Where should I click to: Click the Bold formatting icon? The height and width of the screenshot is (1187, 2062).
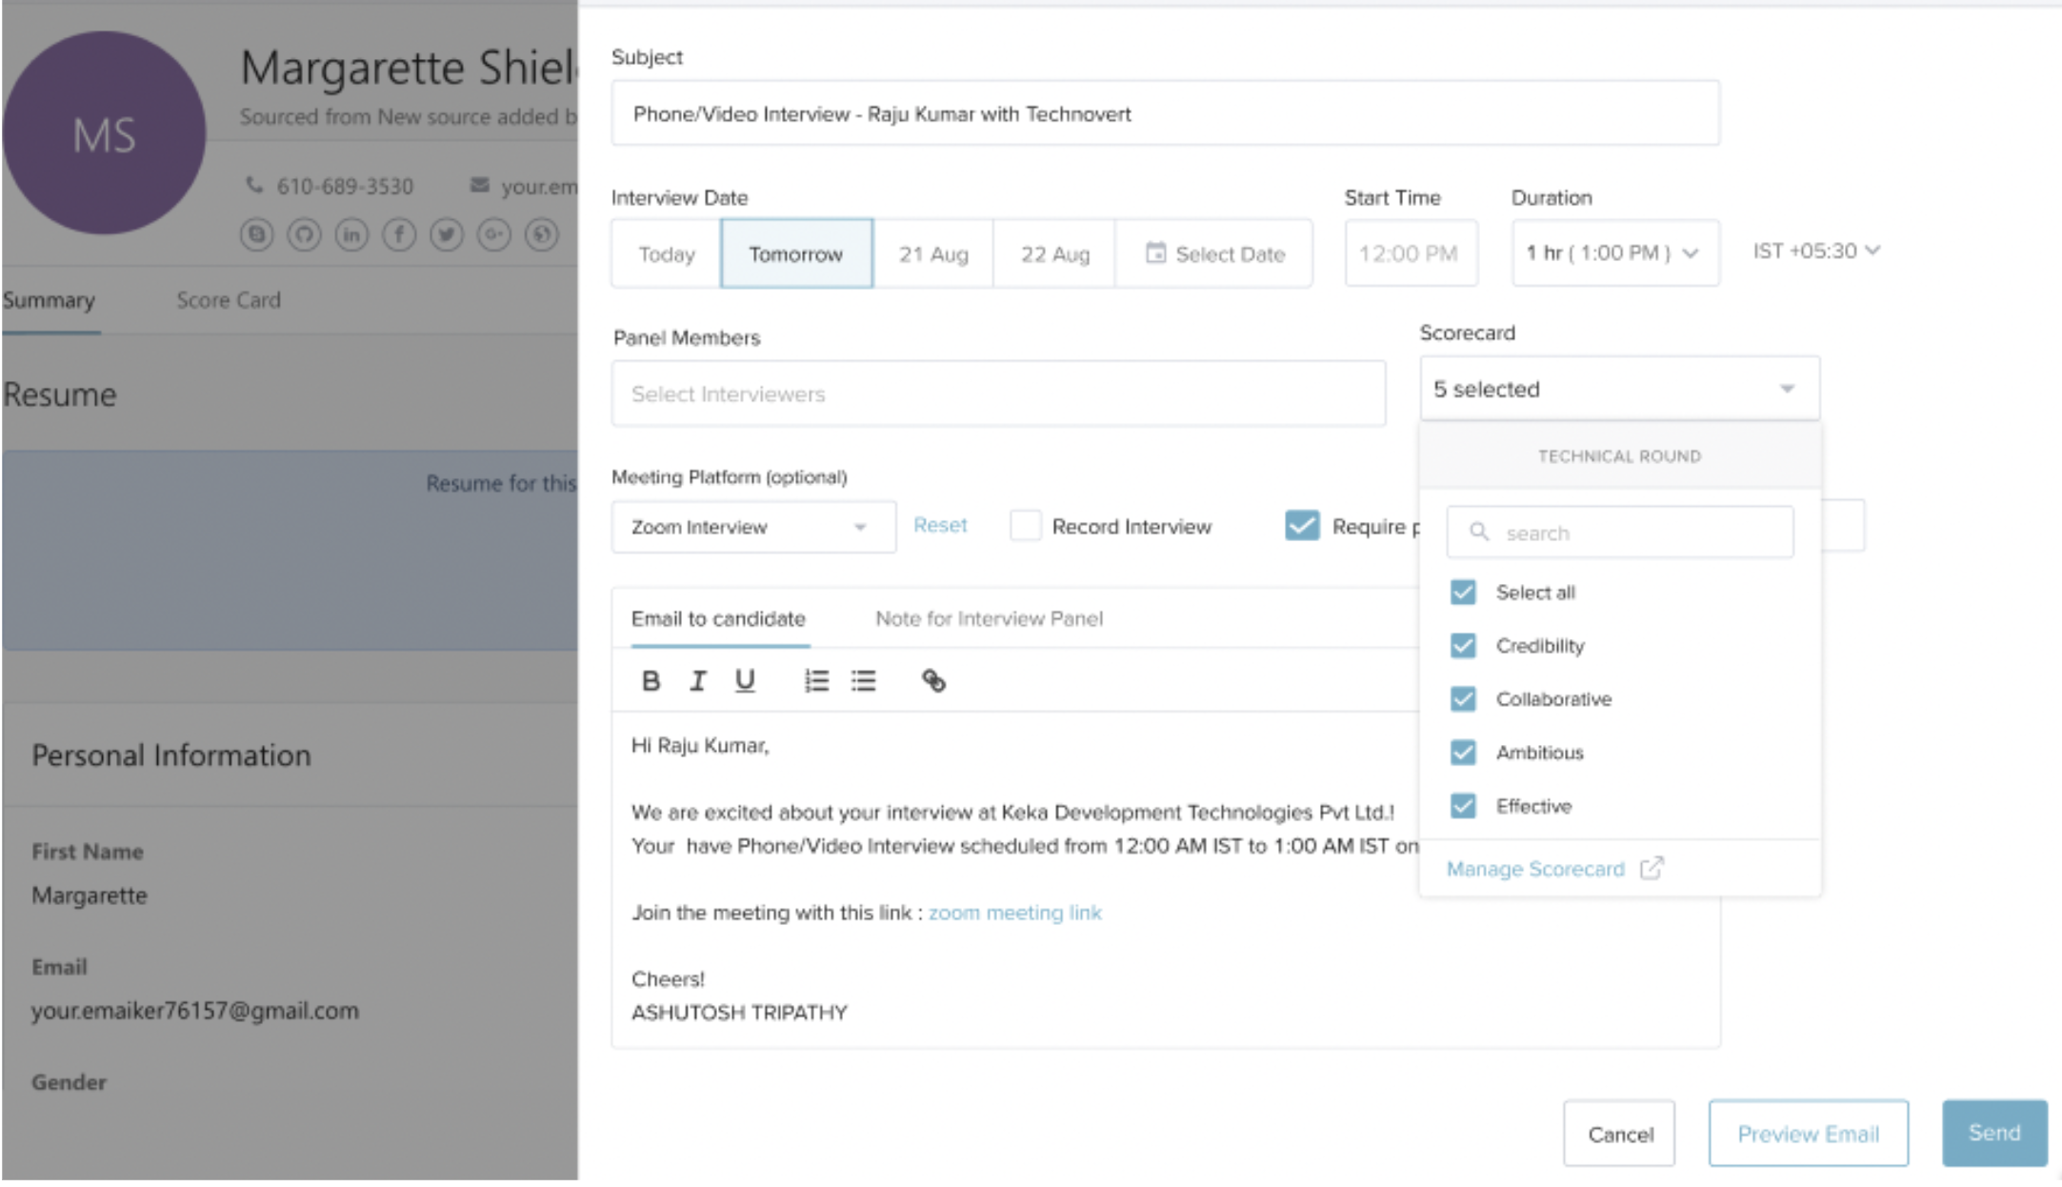(651, 681)
